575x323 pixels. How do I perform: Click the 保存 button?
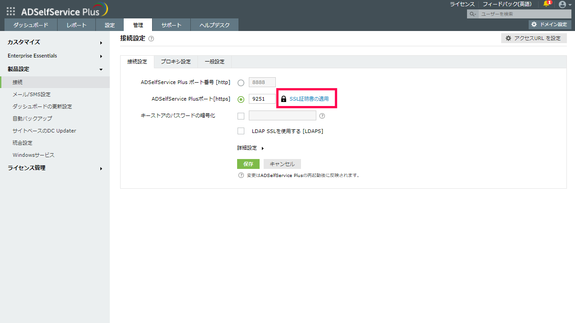[x=248, y=164]
